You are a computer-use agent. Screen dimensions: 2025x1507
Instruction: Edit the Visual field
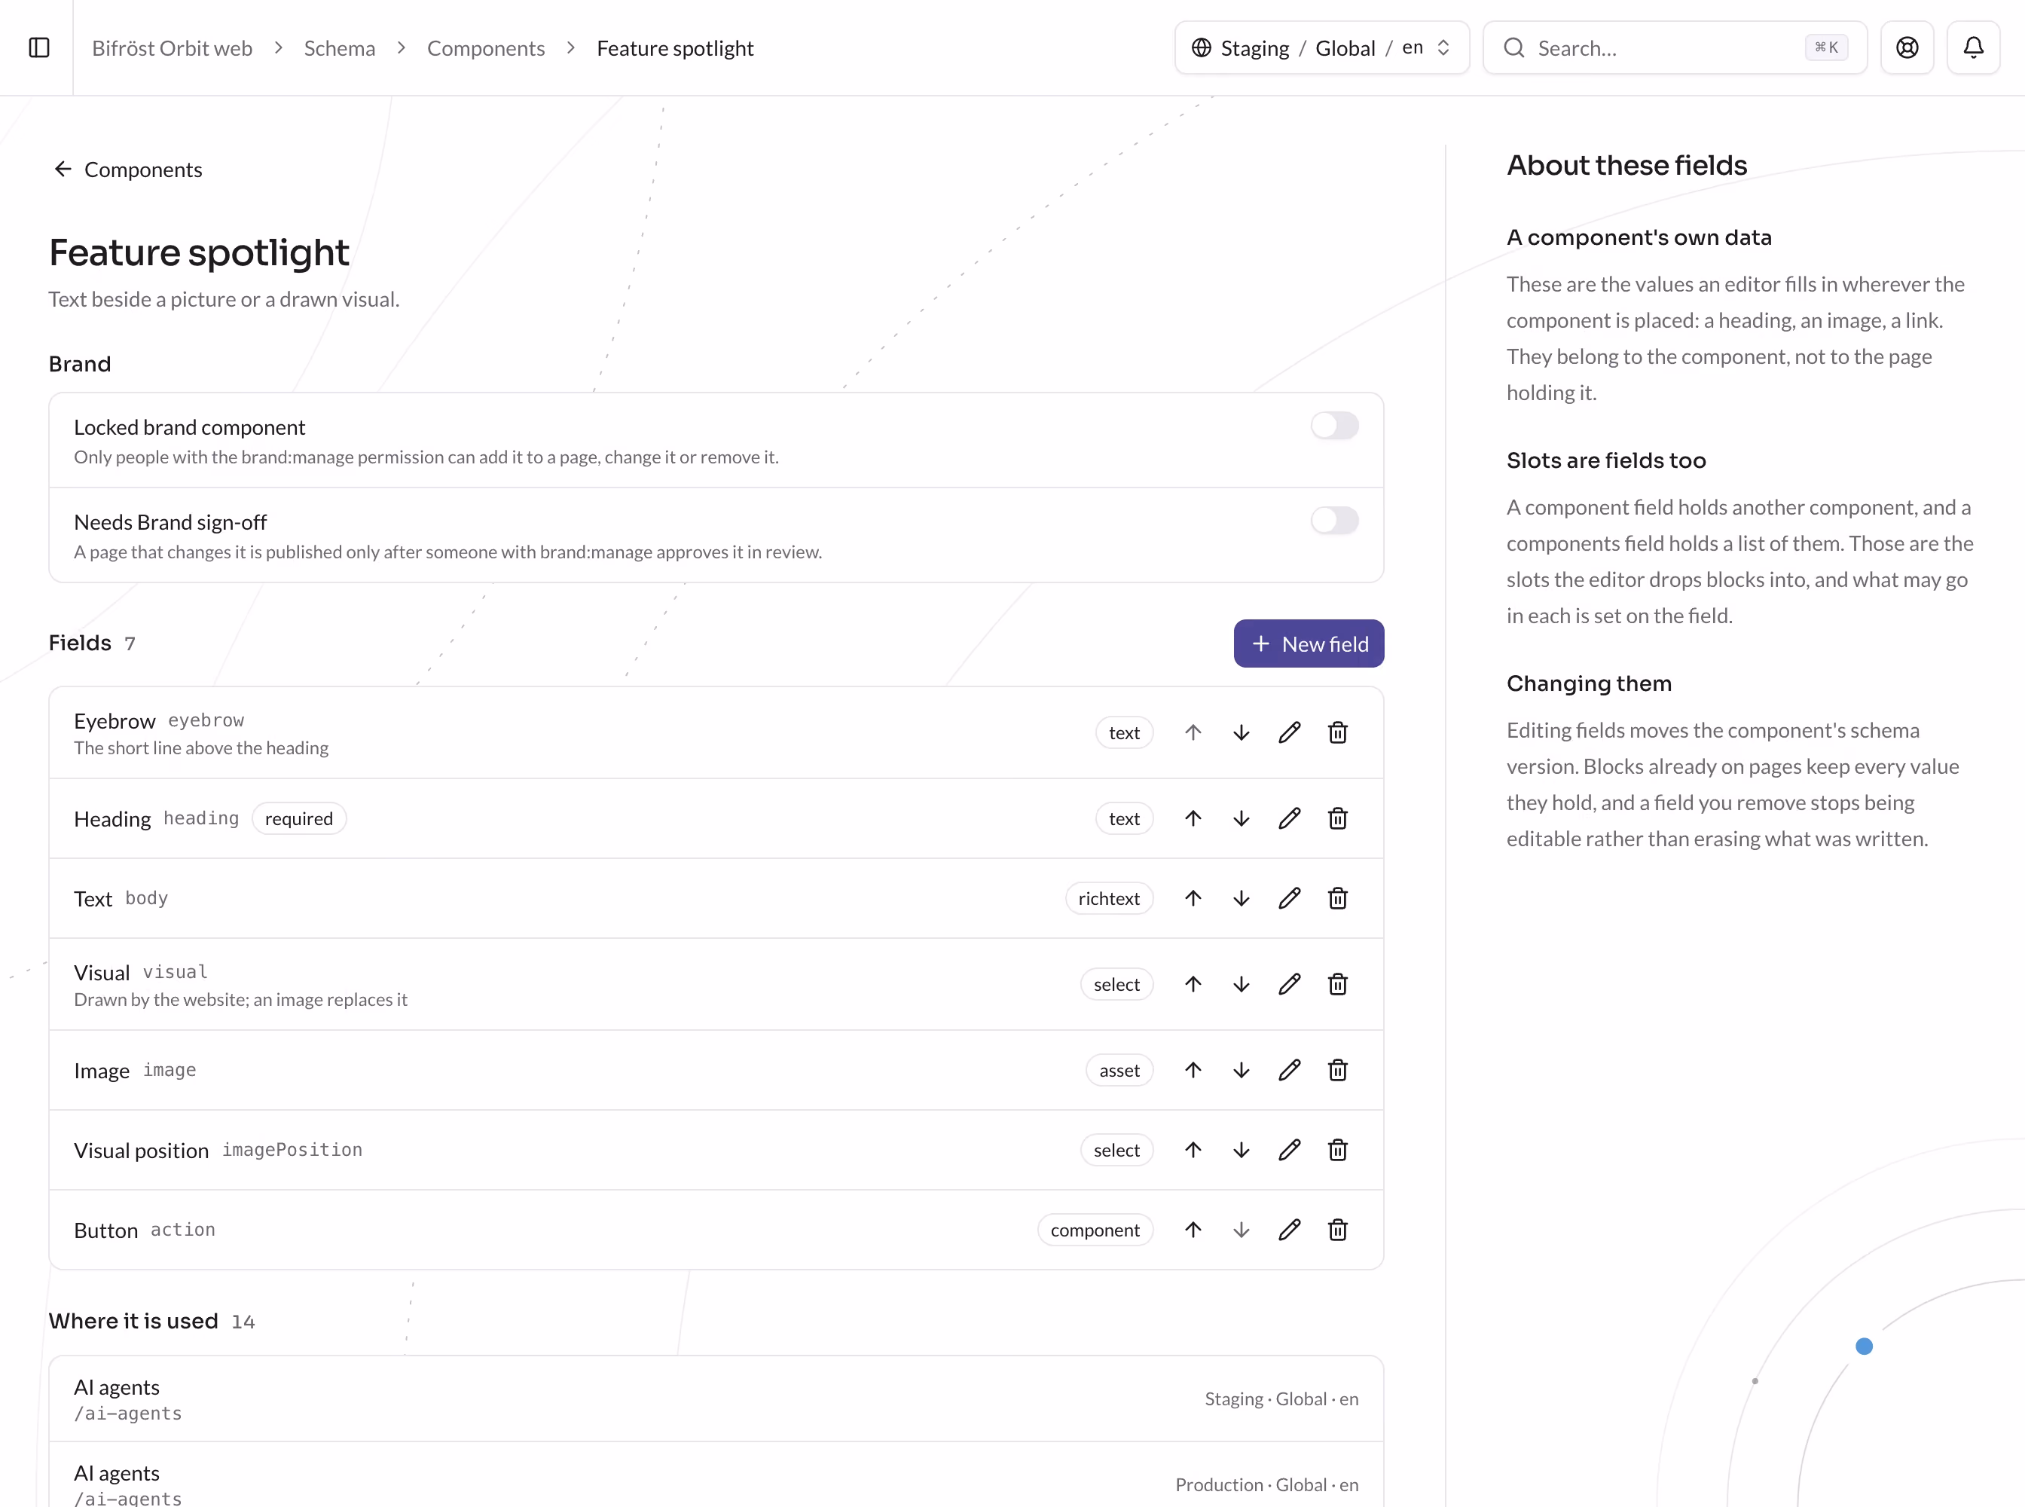coord(1289,984)
